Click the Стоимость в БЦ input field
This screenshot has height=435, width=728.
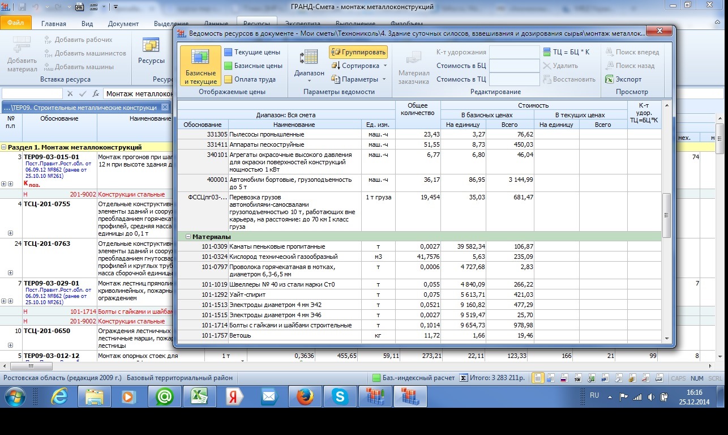coord(514,66)
